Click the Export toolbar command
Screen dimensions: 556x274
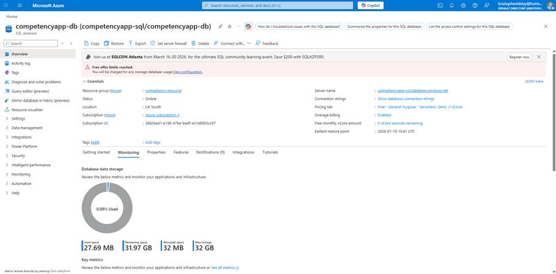[x=137, y=43]
